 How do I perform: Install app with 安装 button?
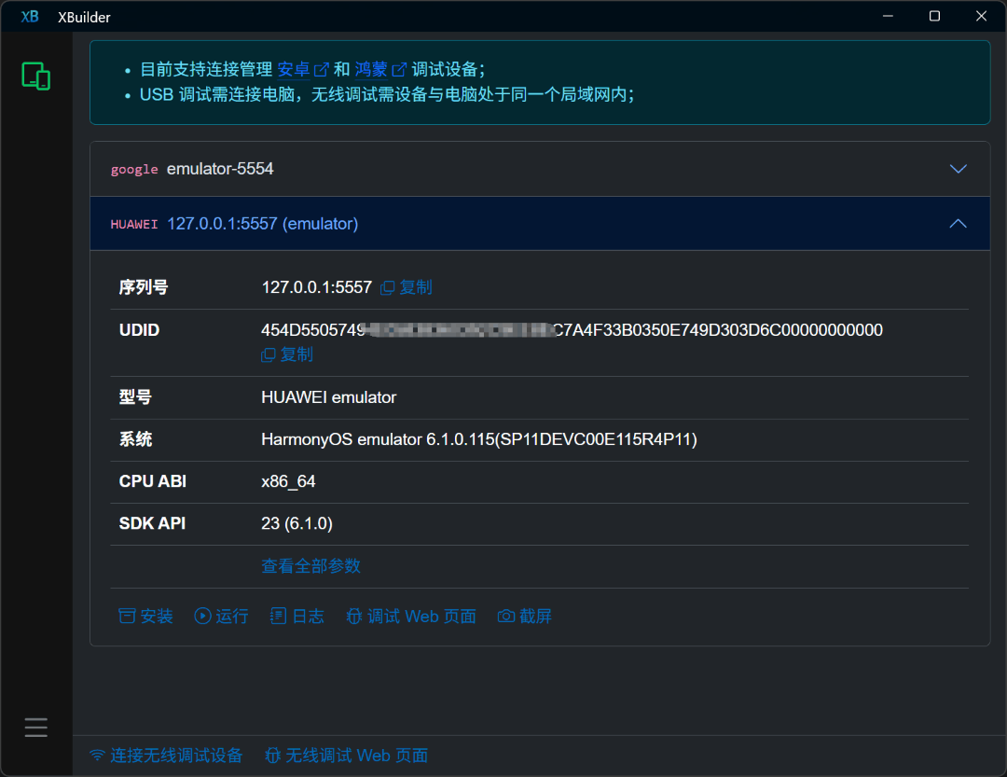pos(145,617)
